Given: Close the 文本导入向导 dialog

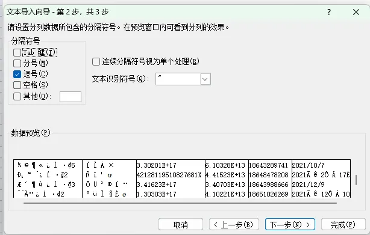Looking at the screenshot, I should (356, 12).
